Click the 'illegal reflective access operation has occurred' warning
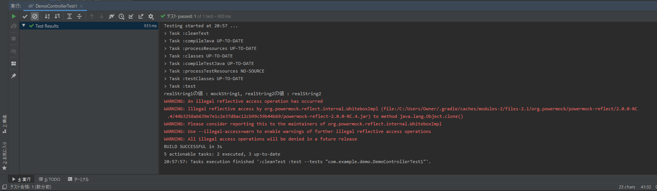The height and width of the screenshot is (191, 657). click(x=243, y=101)
